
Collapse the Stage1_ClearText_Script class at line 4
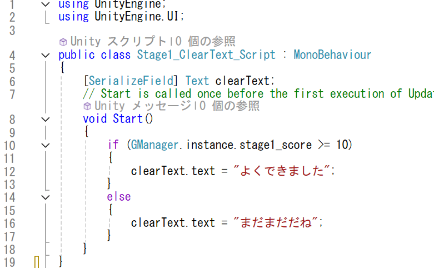(x=46, y=56)
